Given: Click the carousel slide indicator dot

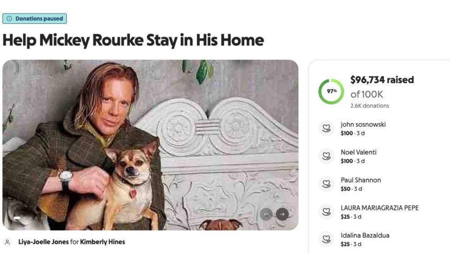Looking at the screenshot, I should 17,218.
